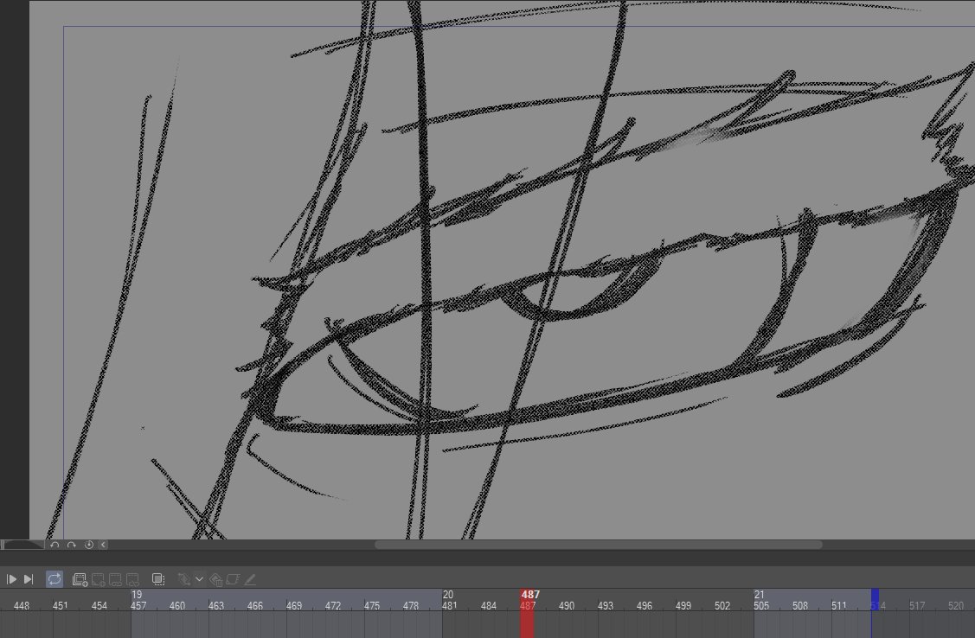Click the delete keyframe icon
This screenshot has width=975, height=638.
coord(215,579)
